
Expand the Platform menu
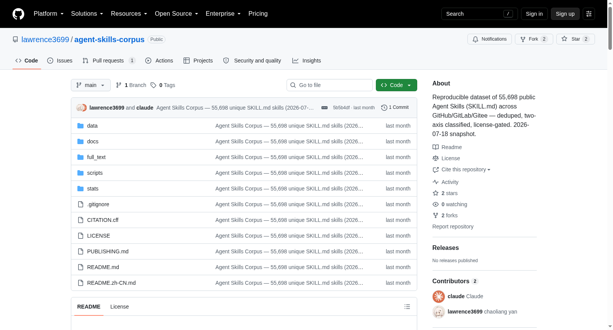click(49, 14)
